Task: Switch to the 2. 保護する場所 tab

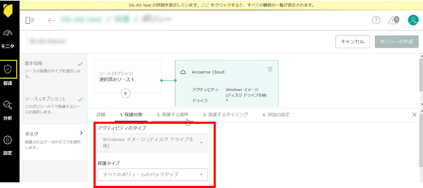Action: tap(172, 115)
